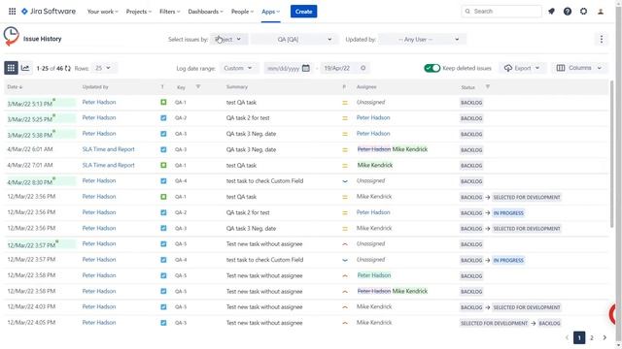Open the Dashboards menu
Screen dimensions: 622x349
click(205, 12)
